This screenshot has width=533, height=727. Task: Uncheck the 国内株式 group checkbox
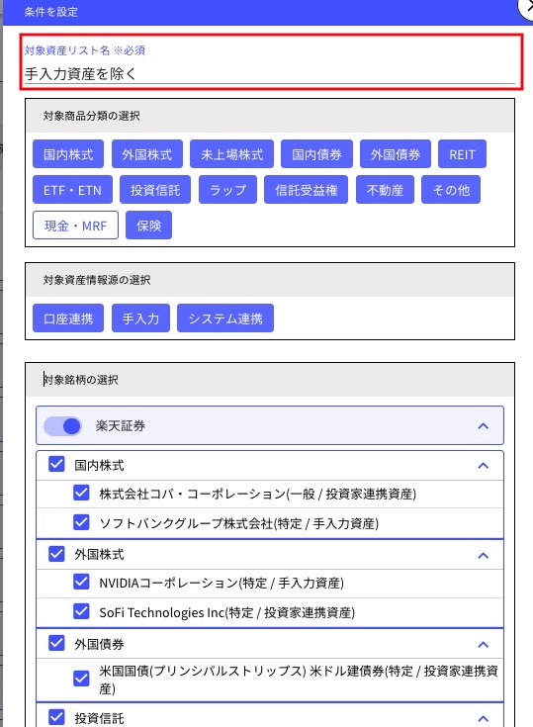tap(56, 464)
